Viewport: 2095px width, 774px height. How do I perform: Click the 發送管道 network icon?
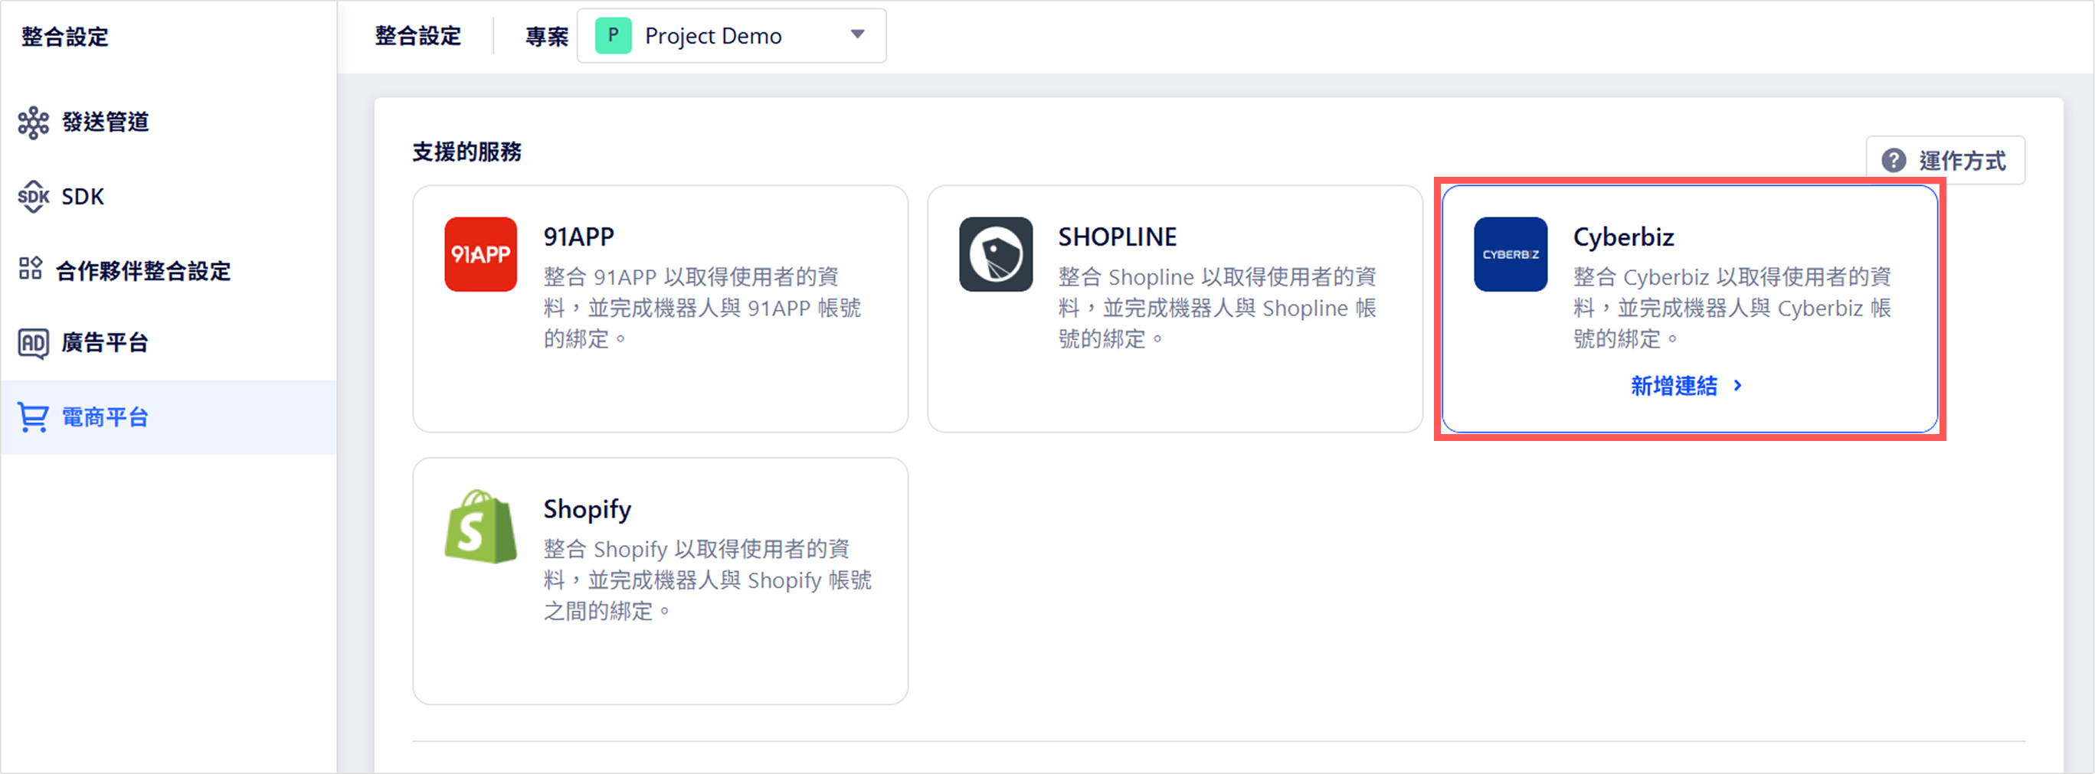(34, 122)
